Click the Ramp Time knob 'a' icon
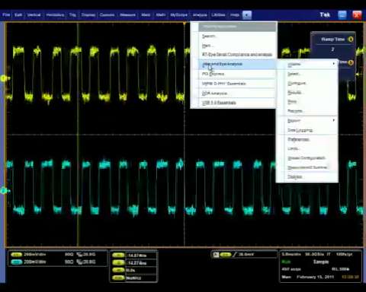366x292 pixels. [x=351, y=39]
